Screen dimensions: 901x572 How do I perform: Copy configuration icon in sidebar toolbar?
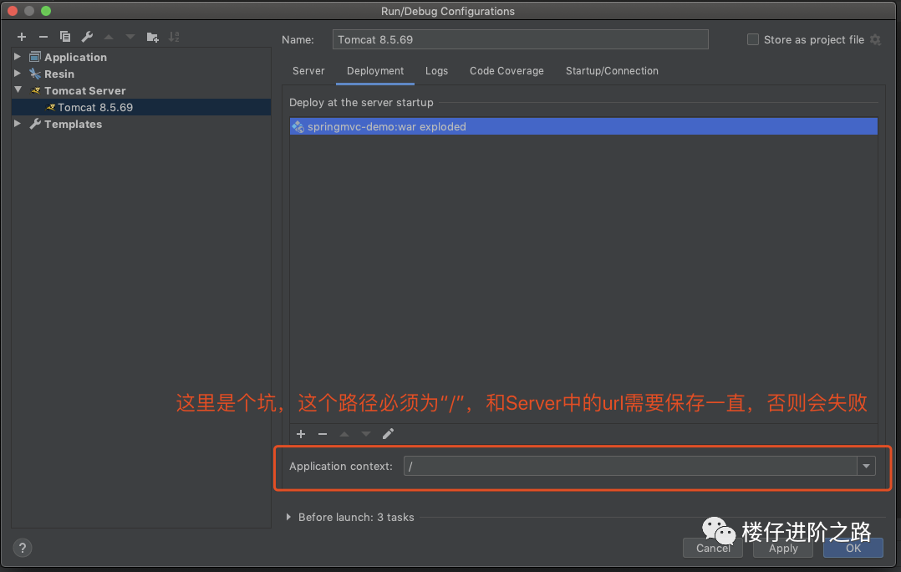pos(65,37)
